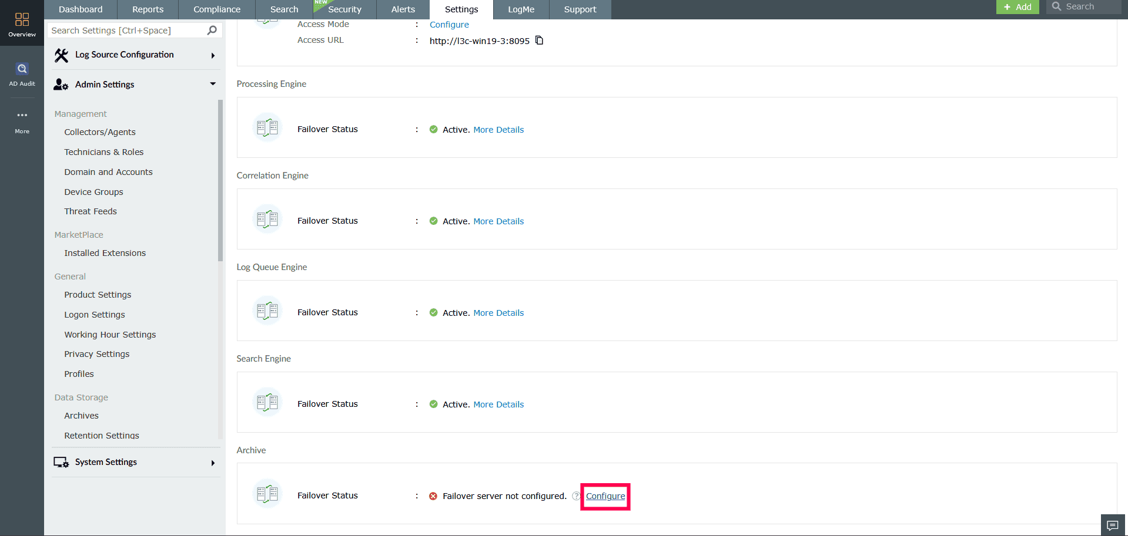Click the red error icon for Archive failover
The width and height of the screenshot is (1128, 536).
(433, 495)
